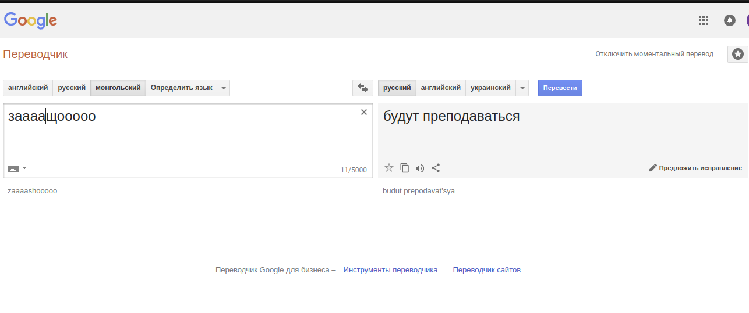Screen dimensions: 749x313
Task: Select украинский as target language
Action: [490, 88]
